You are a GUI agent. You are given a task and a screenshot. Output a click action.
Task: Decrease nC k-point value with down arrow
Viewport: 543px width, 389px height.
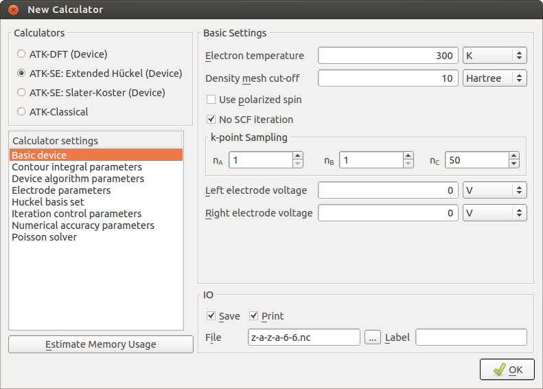[x=514, y=164]
